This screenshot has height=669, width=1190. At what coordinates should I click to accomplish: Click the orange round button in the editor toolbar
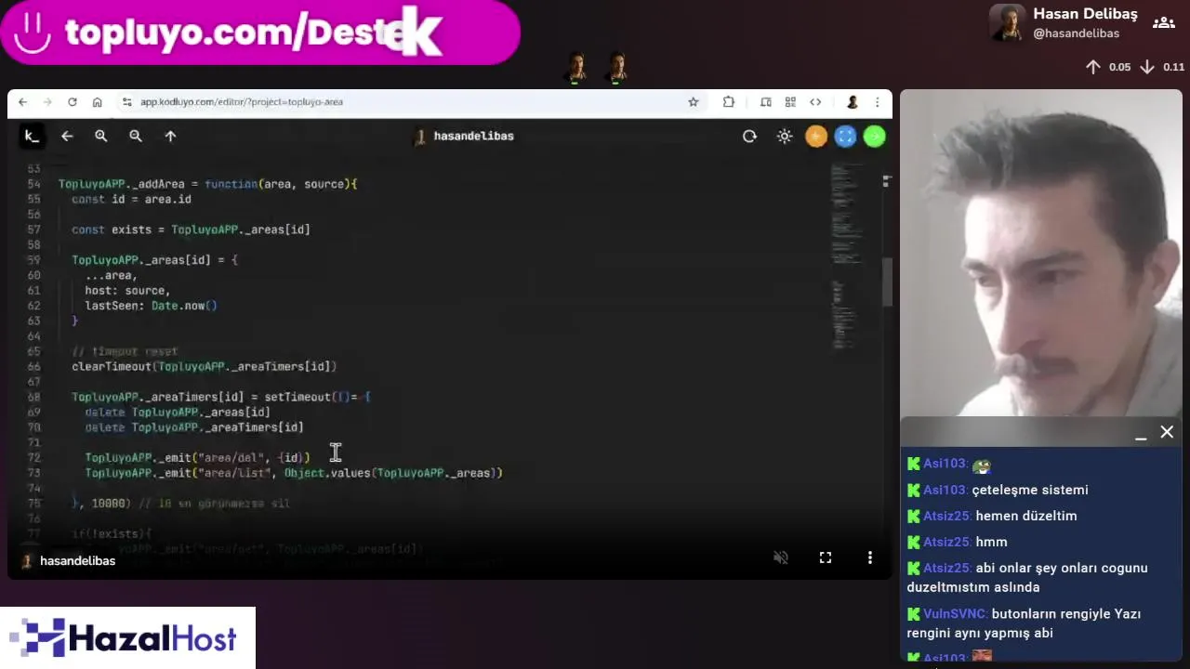click(x=816, y=137)
